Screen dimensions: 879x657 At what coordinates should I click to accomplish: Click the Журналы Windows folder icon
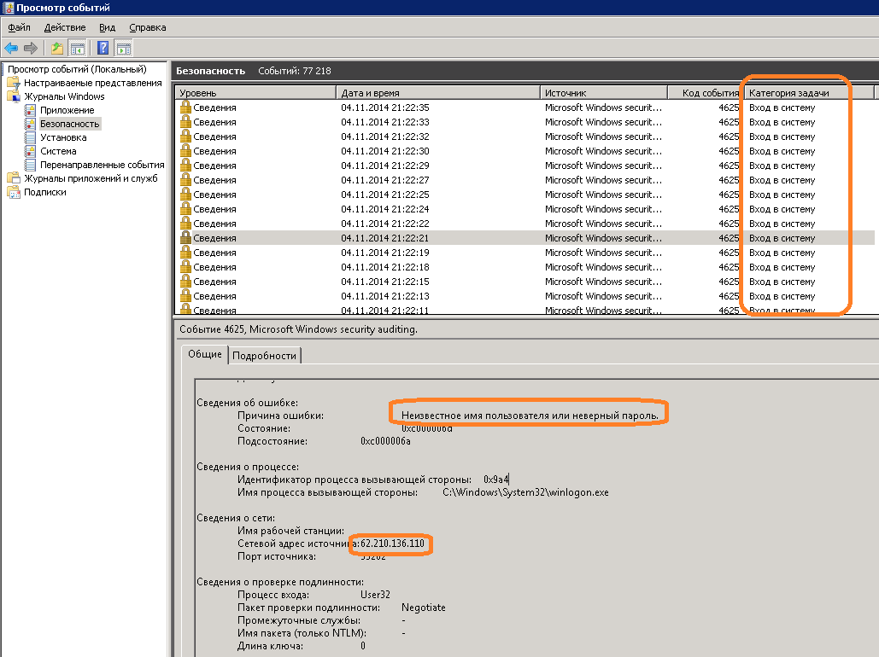click(14, 96)
